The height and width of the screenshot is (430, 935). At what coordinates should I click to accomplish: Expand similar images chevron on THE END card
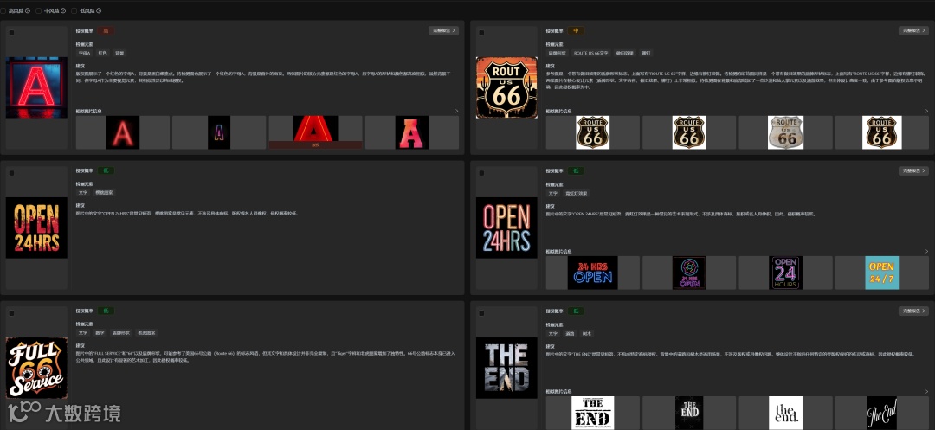point(926,391)
